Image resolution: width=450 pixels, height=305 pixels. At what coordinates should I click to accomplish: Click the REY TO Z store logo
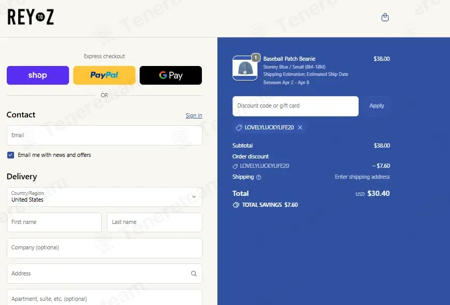pos(31,17)
